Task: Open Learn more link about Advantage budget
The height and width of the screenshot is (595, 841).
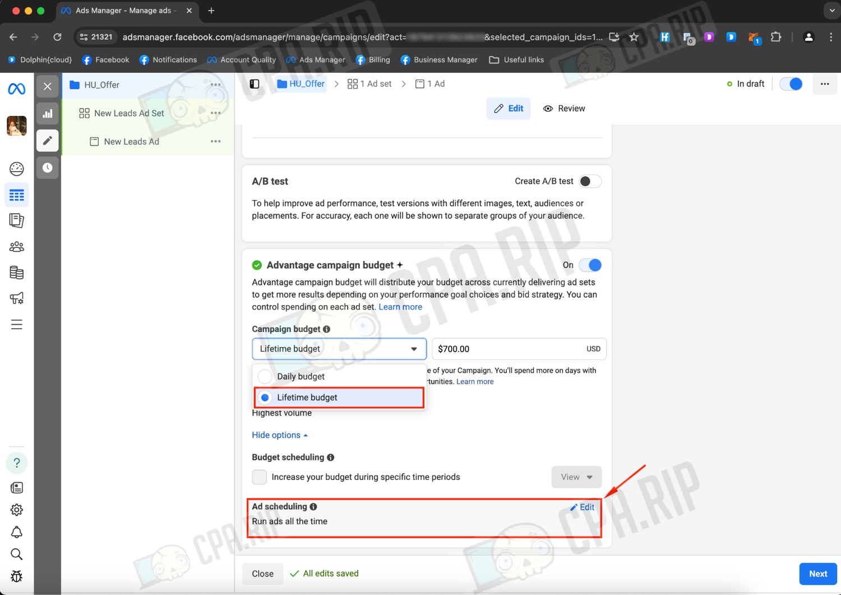Action: pyautogui.click(x=400, y=307)
